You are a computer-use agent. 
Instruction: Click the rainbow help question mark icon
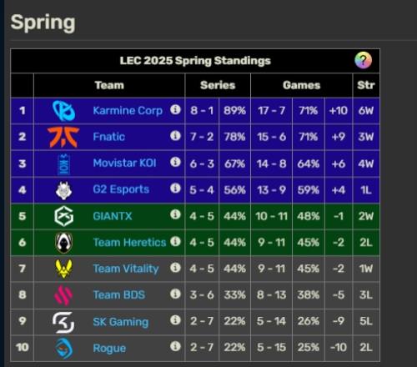(363, 60)
